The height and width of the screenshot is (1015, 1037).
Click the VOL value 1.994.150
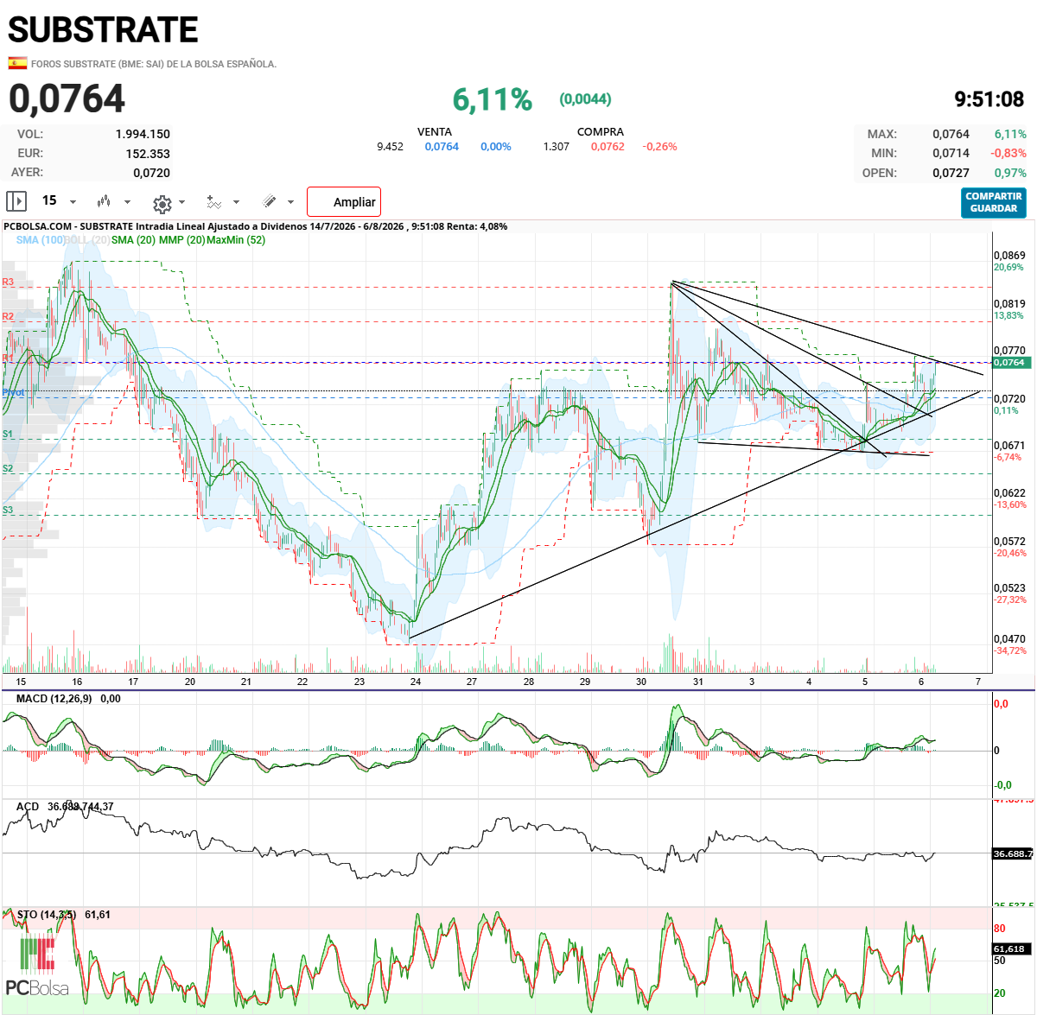click(143, 134)
